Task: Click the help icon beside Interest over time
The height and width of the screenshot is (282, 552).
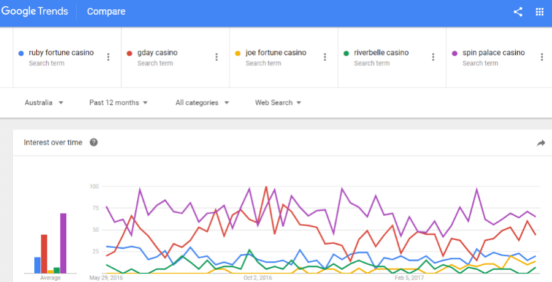Action: 94,142
